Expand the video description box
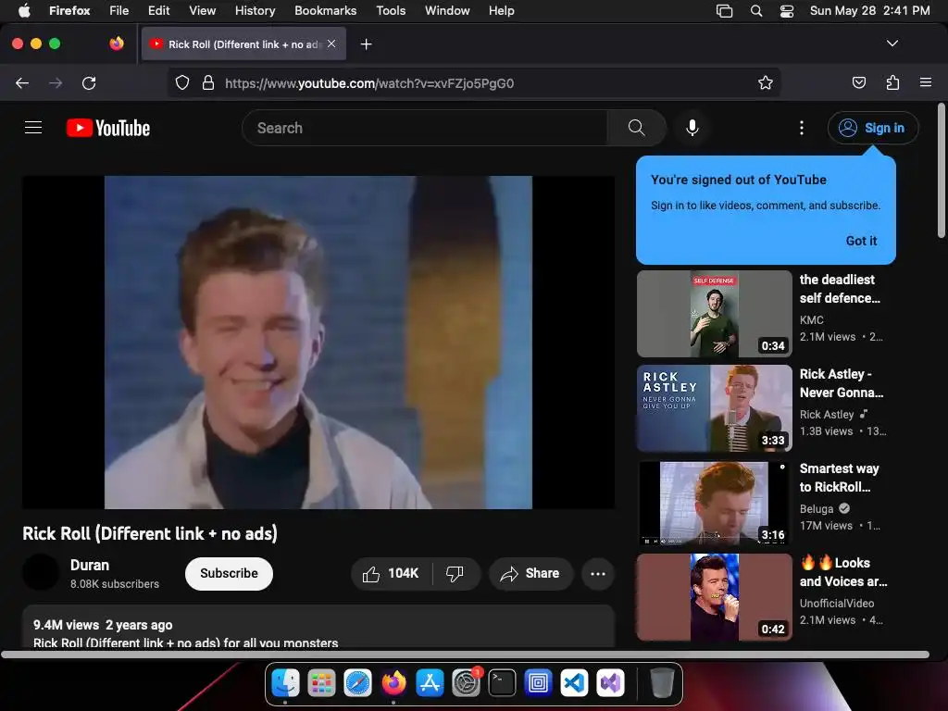This screenshot has width=948, height=711. pos(318,627)
